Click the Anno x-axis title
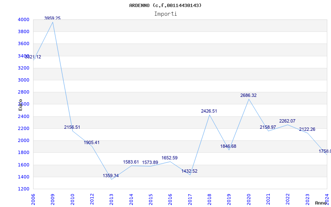Screen dimensions: 331x207 pos(321,203)
